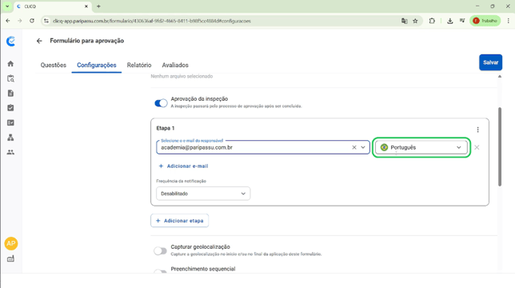Open the organization hierarchy sidebar icon
Screen dimensions: 515x288
coord(10,138)
